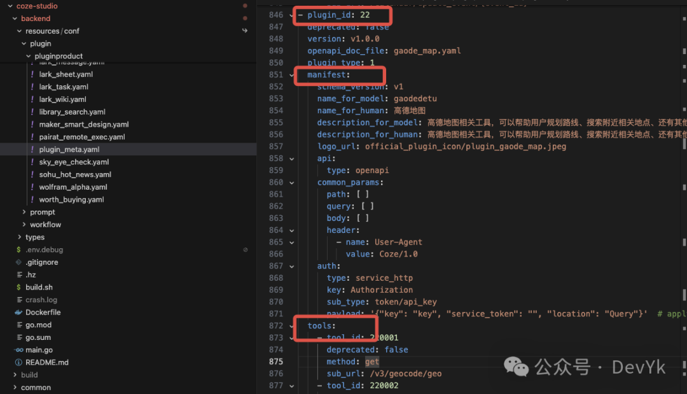
Task: Open build.sh script
Action: point(39,287)
